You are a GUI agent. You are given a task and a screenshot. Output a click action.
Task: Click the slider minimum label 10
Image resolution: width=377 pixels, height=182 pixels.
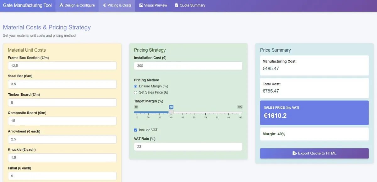[136, 107]
